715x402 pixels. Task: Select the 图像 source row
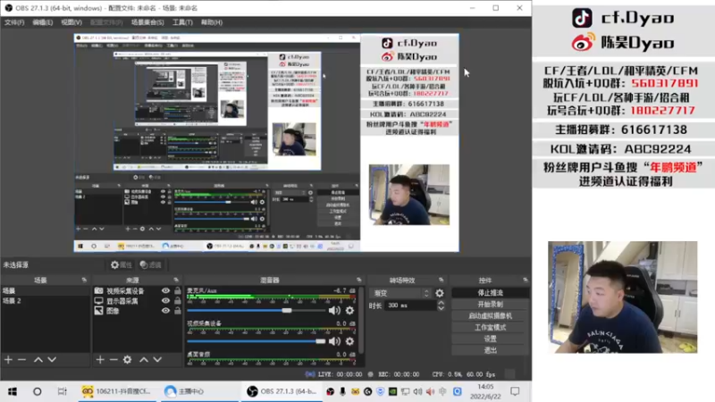138,311
